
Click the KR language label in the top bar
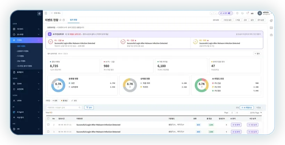pos(252,14)
